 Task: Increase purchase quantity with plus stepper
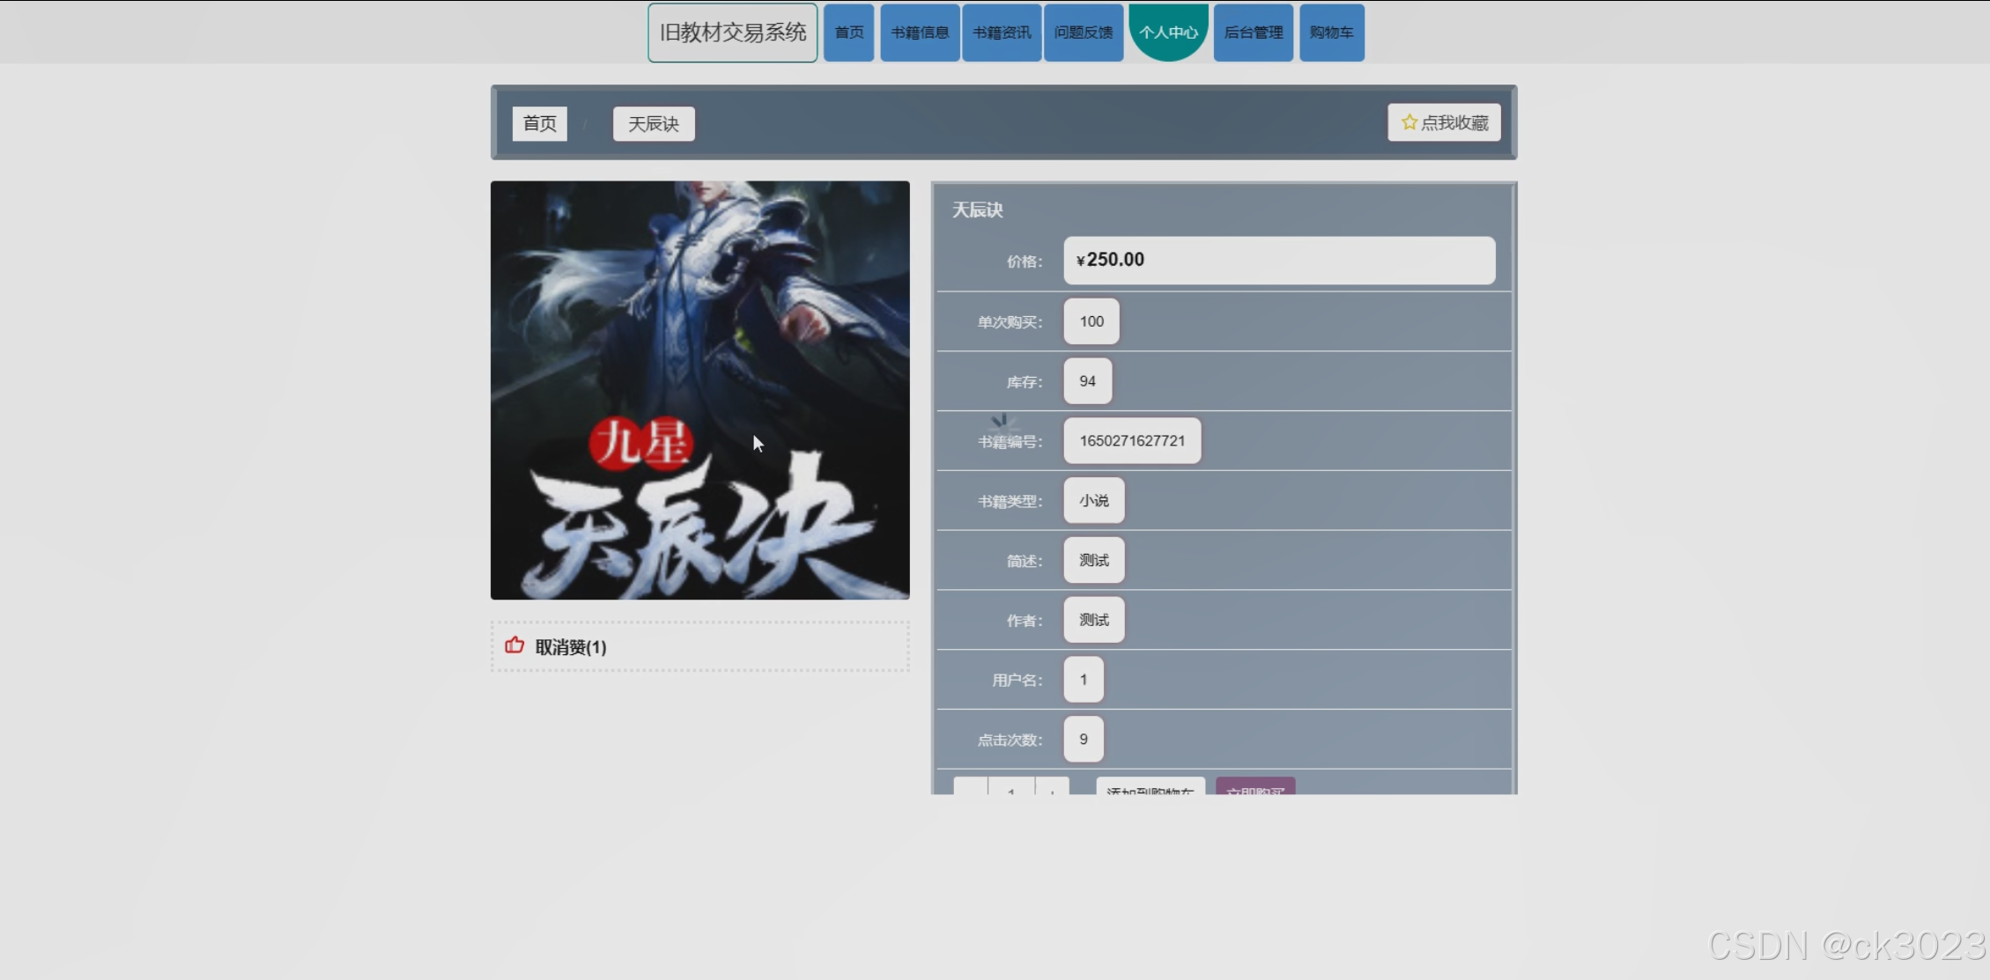(x=1052, y=787)
